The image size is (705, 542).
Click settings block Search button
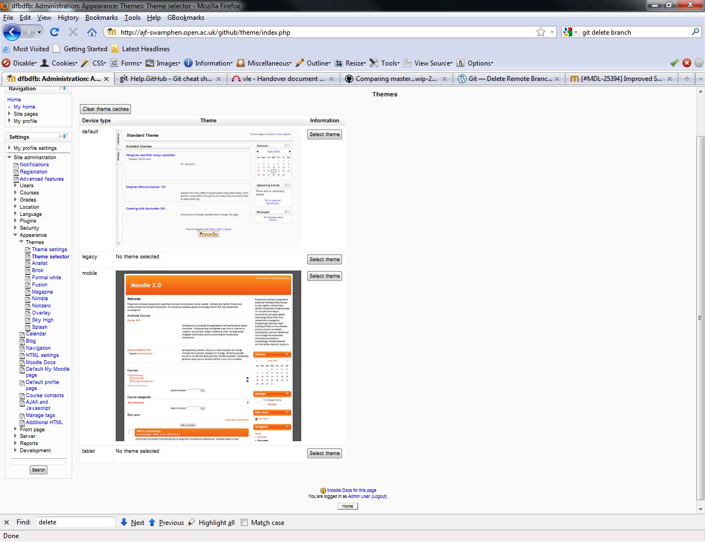pyautogui.click(x=39, y=470)
